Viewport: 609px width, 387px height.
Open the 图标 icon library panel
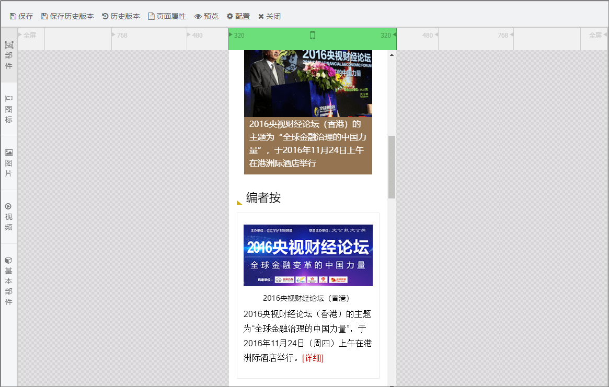click(8, 108)
